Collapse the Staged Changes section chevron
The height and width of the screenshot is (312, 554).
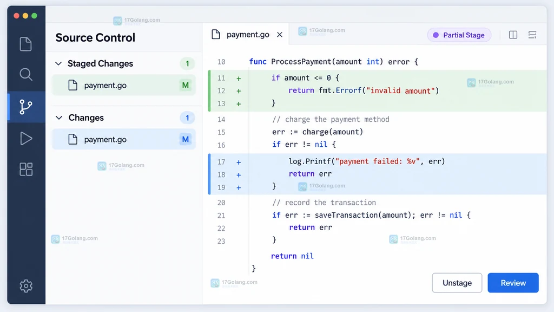[x=58, y=64]
